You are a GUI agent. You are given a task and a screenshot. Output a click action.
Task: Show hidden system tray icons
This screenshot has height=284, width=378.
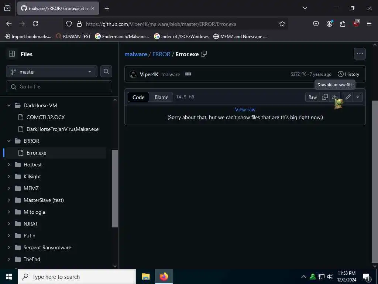pyautogui.click(x=304, y=277)
